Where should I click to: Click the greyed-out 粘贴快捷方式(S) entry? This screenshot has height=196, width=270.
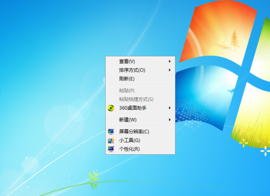(x=140, y=99)
